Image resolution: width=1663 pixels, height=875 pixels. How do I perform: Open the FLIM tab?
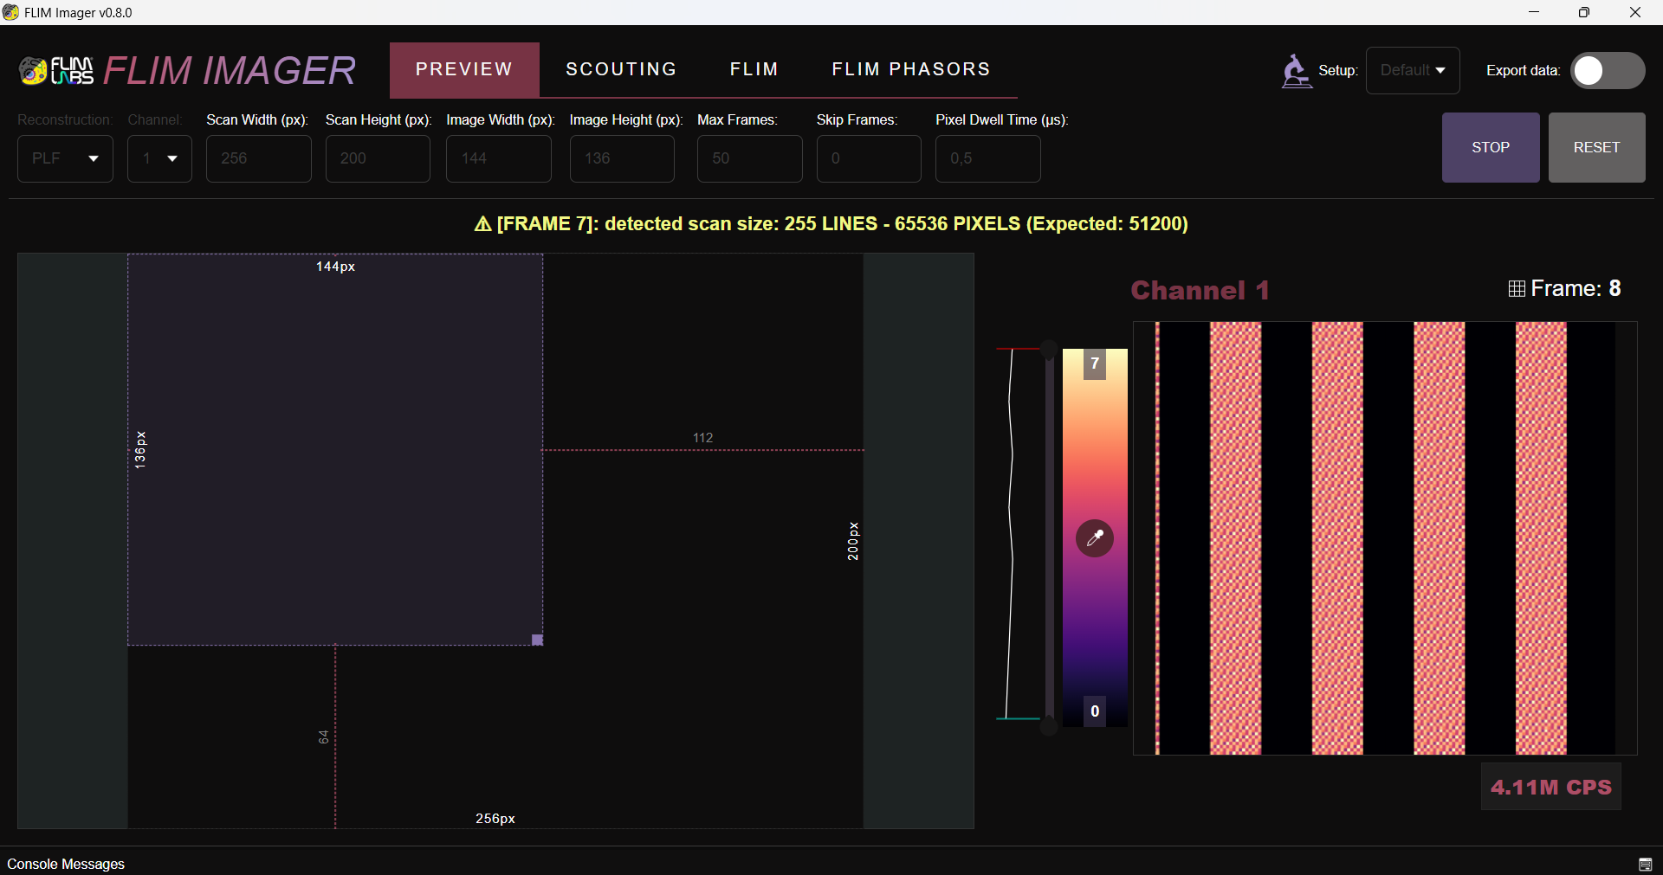754,69
